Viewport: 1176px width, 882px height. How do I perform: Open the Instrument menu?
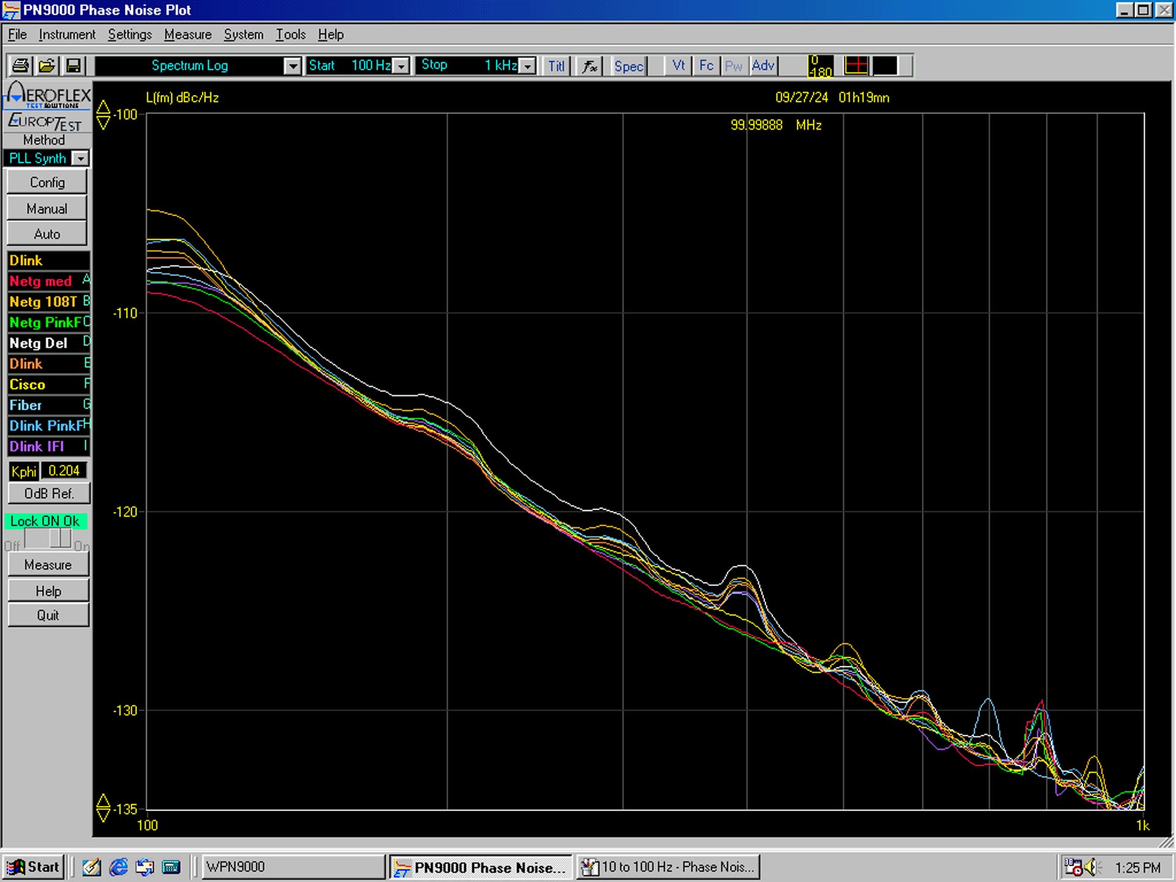(x=67, y=34)
